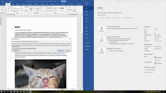
Task: Expand the Styles gallery More arrow
Action: tap(66, 10)
